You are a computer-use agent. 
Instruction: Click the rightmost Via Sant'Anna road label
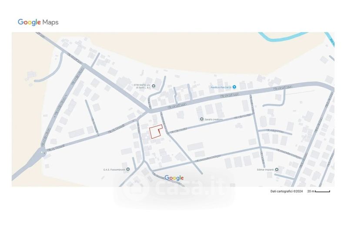coord(283,88)
